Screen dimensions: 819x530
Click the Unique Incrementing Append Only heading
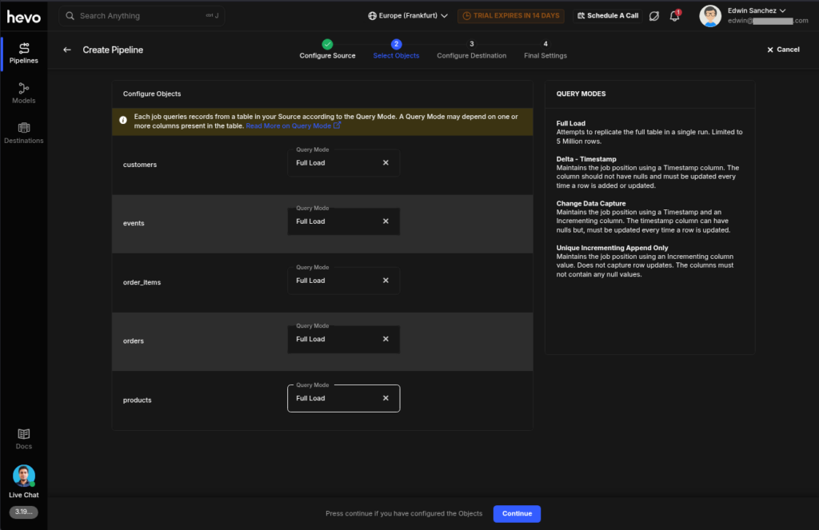pyautogui.click(x=612, y=248)
